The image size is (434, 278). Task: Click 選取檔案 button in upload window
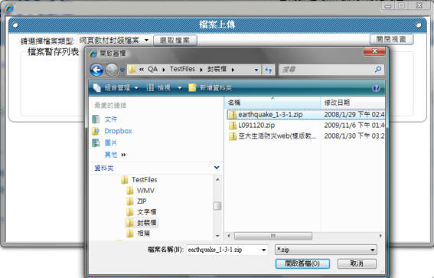point(175,41)
